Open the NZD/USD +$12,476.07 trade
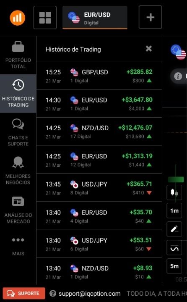 (x=99, y=131)
